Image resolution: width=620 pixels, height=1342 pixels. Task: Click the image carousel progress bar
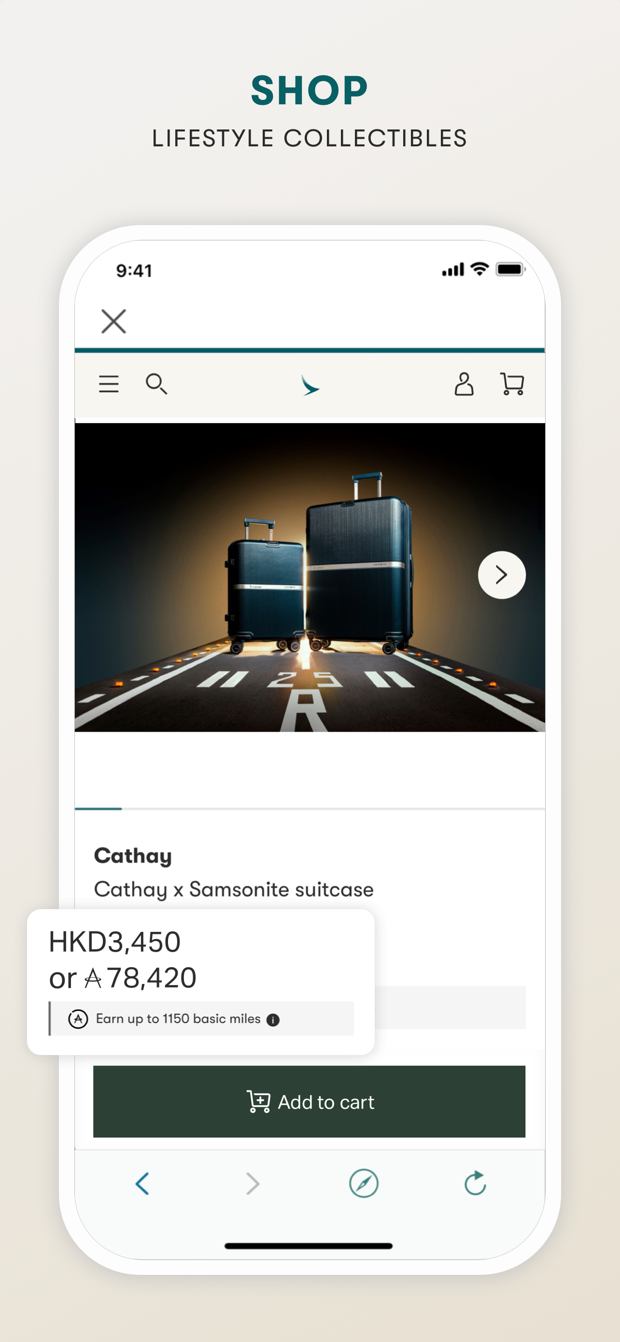310,809
